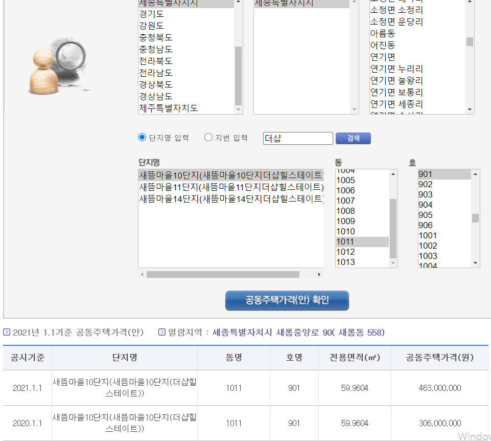The height and width of the screenshot is (441, 491).
Task: Select building 1013 in the 동 list
Action: coord(362,262)
